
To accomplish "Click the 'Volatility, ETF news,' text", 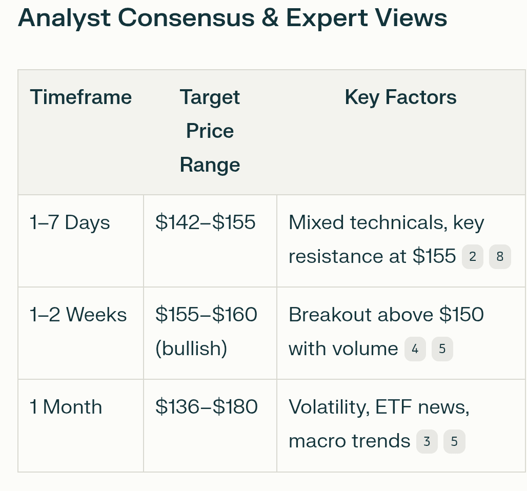I will 379,407.
